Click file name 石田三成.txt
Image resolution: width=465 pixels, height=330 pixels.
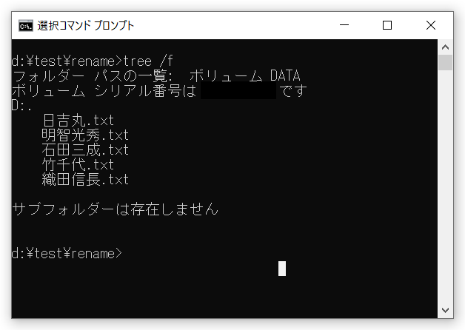pos(85,150)
